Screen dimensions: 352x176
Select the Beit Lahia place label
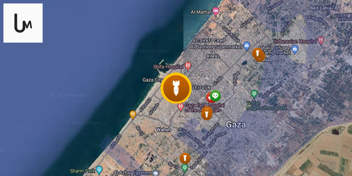coord(321,8)
